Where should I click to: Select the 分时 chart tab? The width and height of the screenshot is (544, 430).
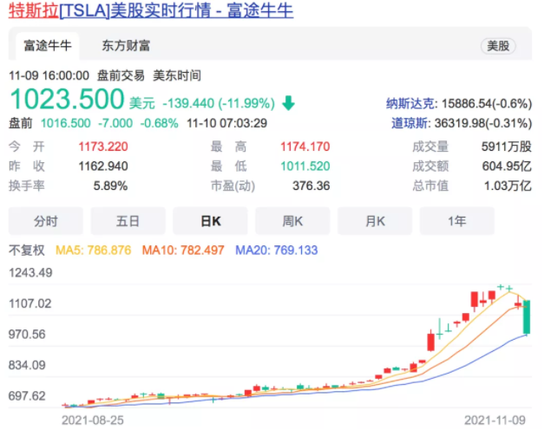coord(46,221)
